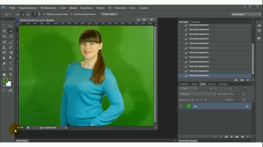The image size is (263, 147).
Task: Open the History panel options menu
Action: (x=252, y=22)
